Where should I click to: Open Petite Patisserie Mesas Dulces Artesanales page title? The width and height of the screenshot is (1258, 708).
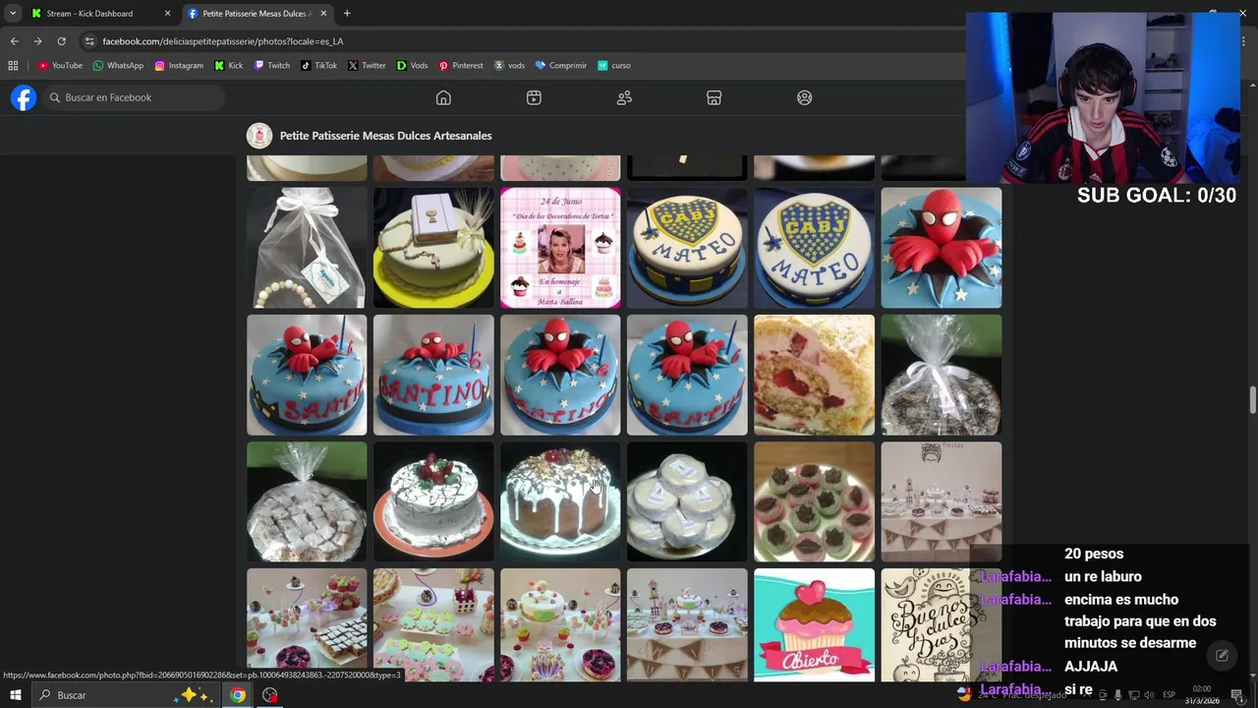click(385, 136)
